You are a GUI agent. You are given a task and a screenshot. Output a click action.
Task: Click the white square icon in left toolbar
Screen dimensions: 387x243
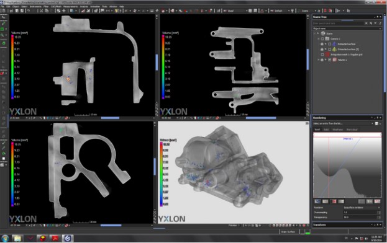pos(4,159)
